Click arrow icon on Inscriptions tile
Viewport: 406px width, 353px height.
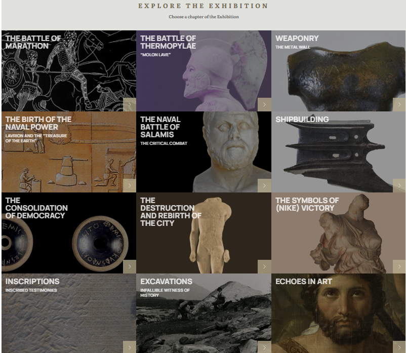[x=130, y=347]
